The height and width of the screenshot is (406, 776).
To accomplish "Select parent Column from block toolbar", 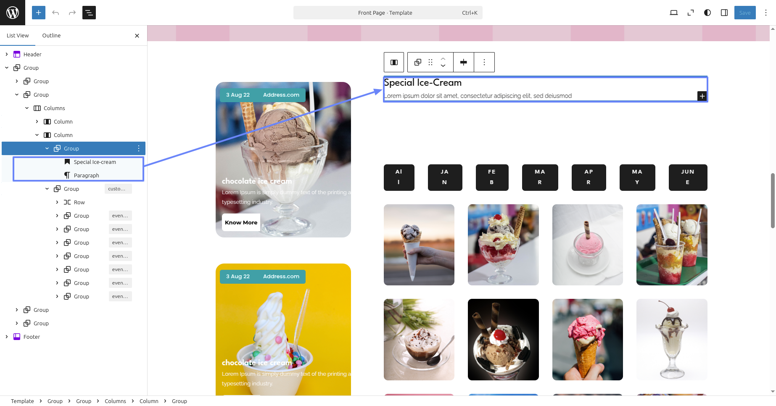I will 394,62.
